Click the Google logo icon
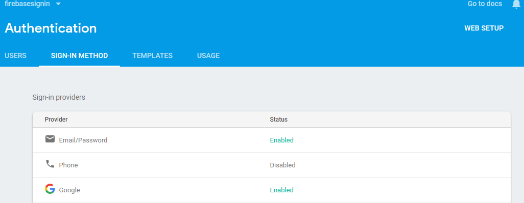The image size is (524, 203). coord(50,189)
